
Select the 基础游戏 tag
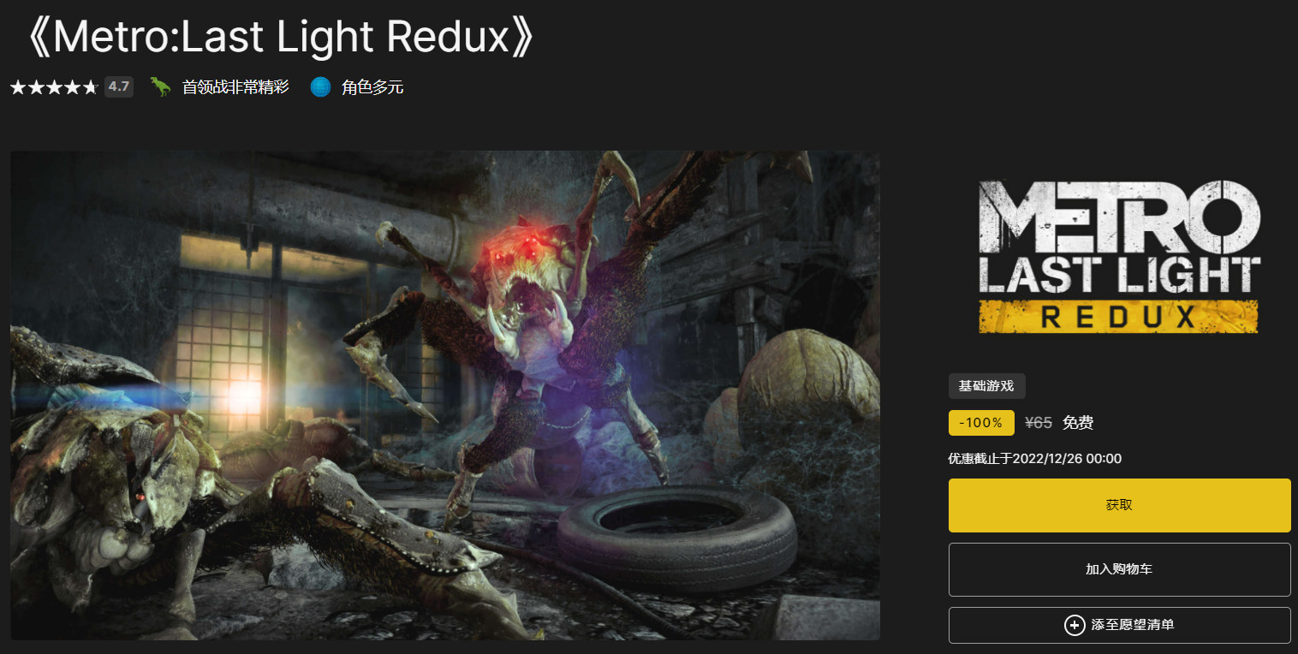click(986, 386)
